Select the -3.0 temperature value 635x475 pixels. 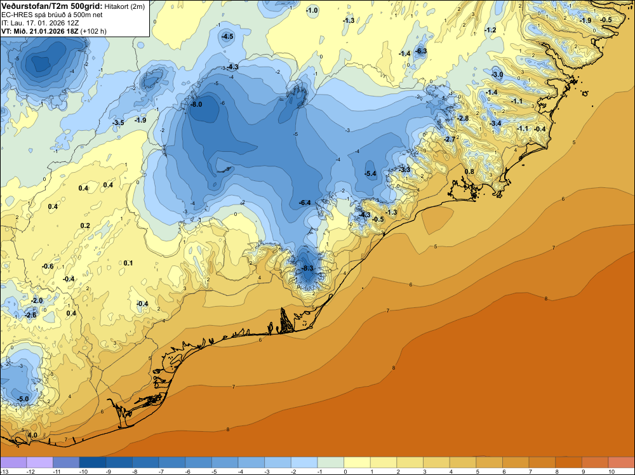[497, 74]
